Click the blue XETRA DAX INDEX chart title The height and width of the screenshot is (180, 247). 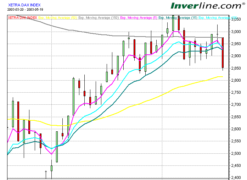pyautogui.click(x=24, y=5)
